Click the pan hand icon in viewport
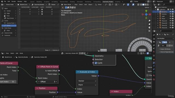 (x=149, y=24)
